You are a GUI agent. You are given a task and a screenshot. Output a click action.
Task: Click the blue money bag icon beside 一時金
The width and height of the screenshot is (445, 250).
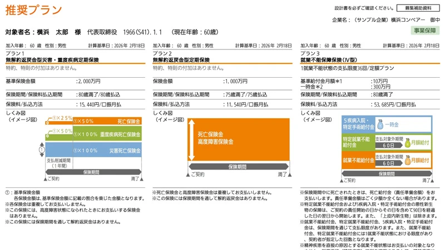[380, 124]
